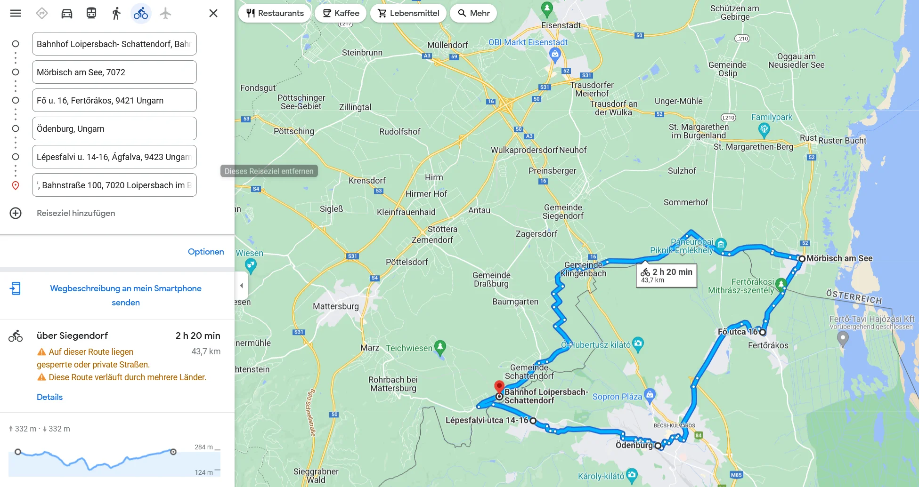919x487 pixels.
Task: Collapse the side panel arrow
Action: tap(241, 286)
